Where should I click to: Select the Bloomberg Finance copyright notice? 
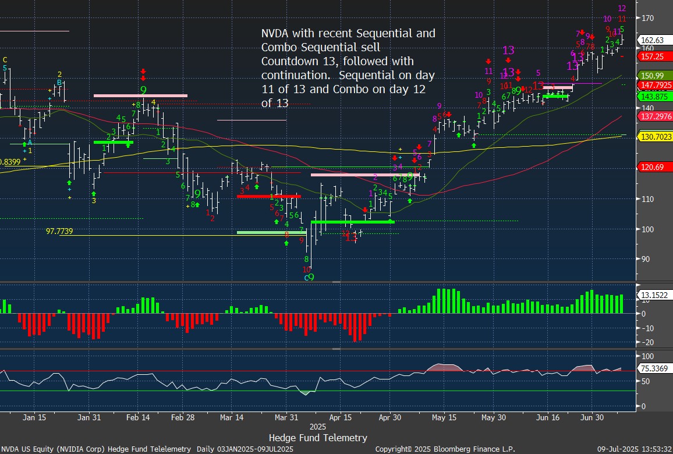(445, 449)
